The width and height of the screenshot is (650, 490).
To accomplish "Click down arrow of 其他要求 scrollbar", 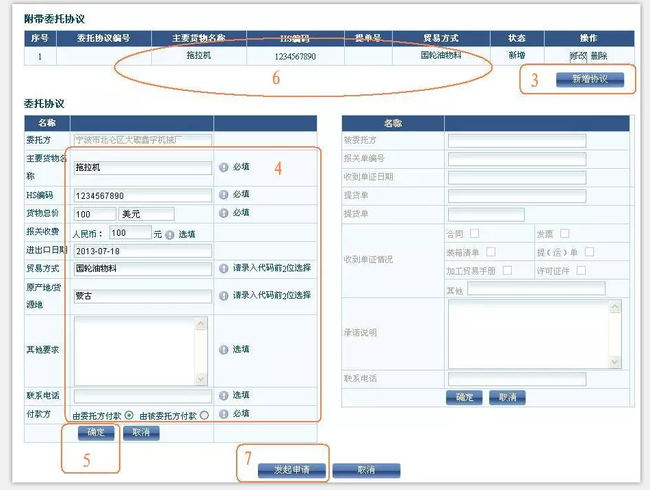I will pos(201,379).
